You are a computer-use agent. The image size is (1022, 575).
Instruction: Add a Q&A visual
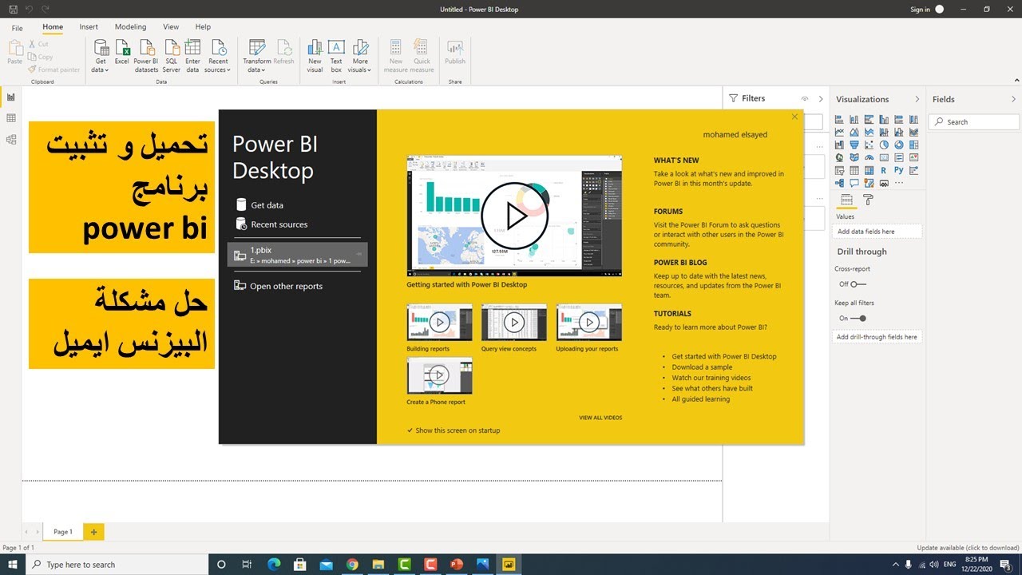point(854,183)
